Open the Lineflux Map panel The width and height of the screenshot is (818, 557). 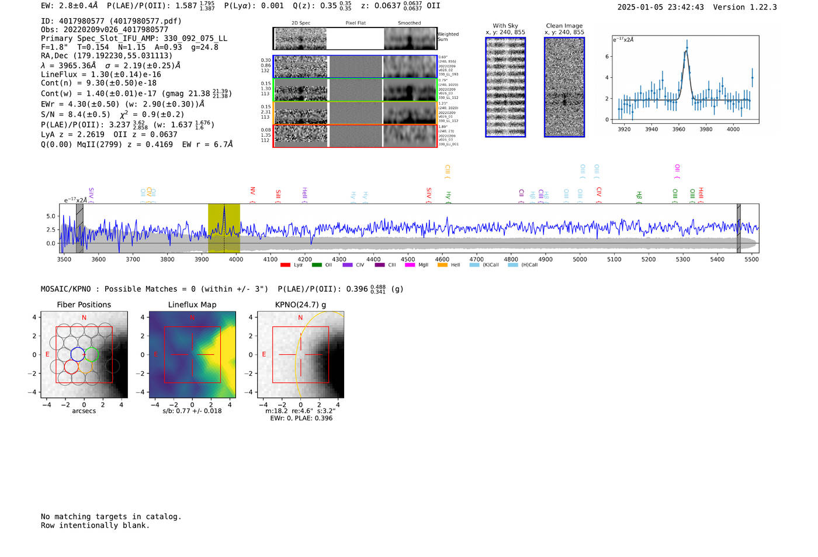point(192,355)
